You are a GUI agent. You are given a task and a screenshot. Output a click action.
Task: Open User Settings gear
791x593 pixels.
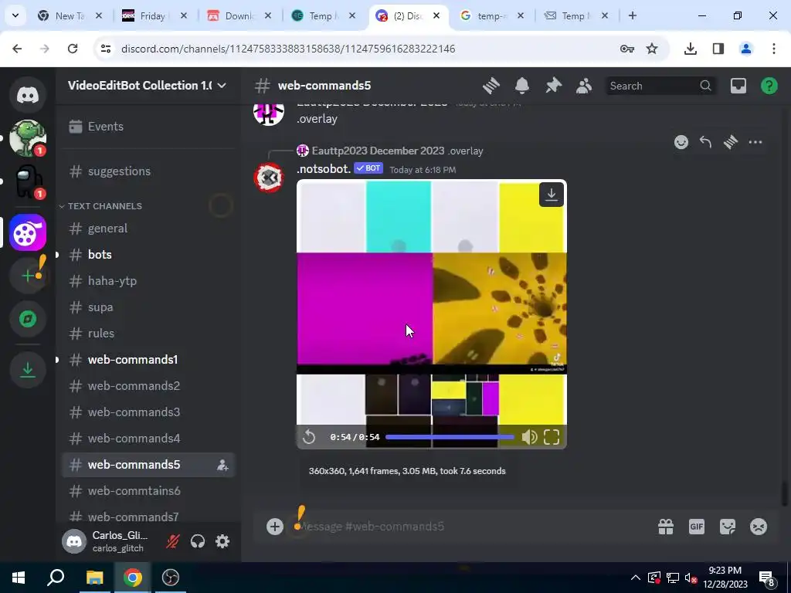[x=222, y=541]
